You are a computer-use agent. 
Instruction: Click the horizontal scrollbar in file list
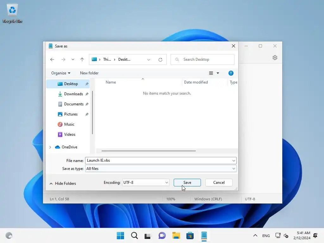149,151
